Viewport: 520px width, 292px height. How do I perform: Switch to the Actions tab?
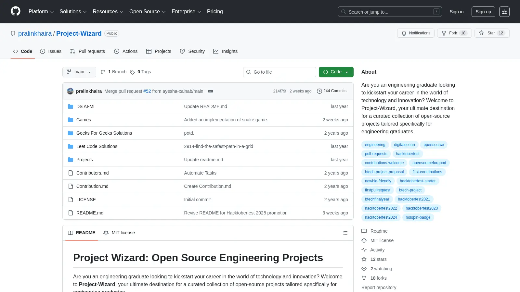126,51
